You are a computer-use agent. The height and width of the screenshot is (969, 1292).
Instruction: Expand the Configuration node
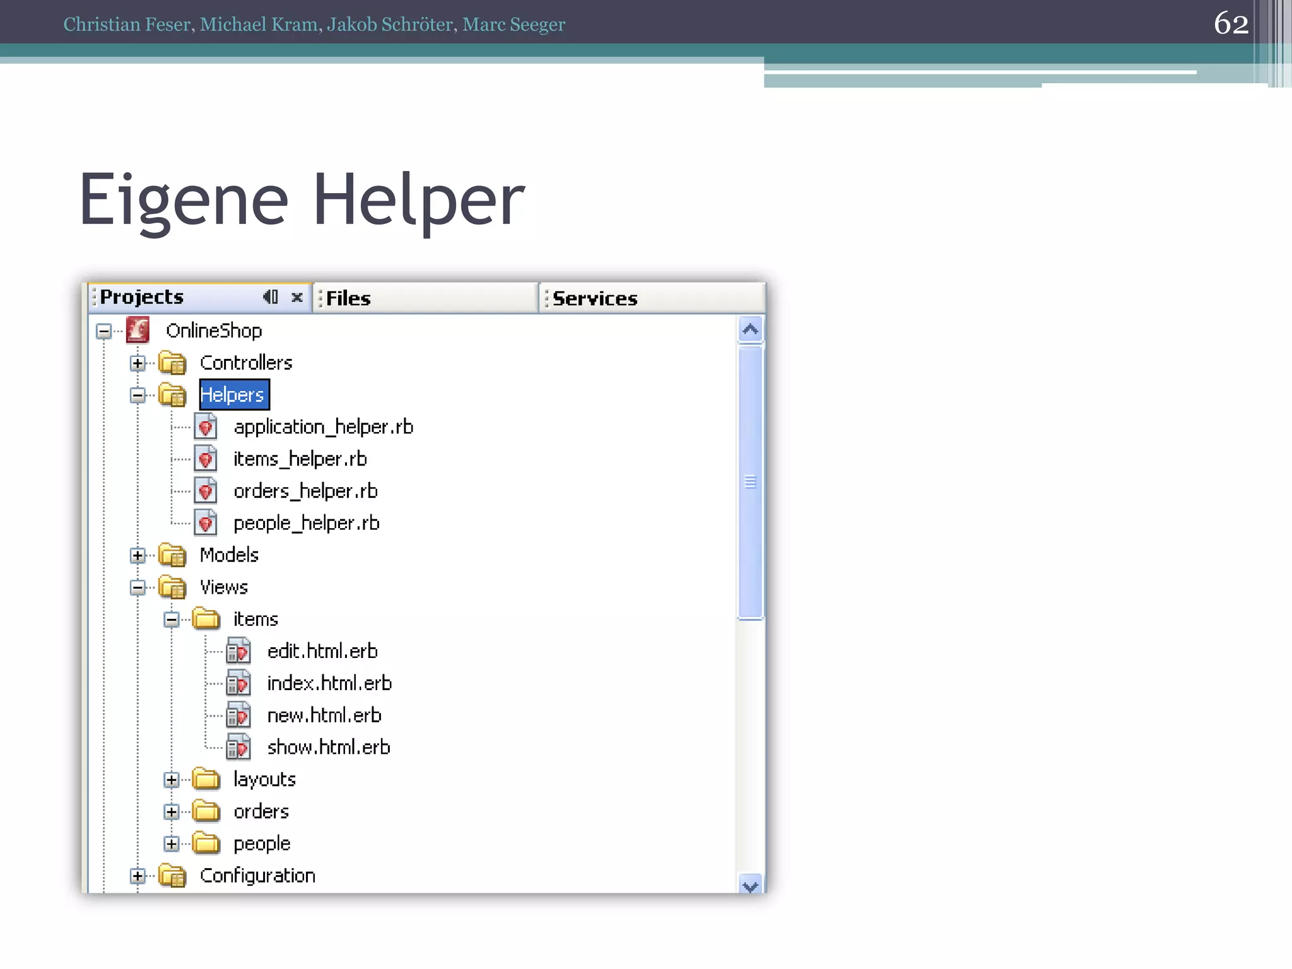138,876
